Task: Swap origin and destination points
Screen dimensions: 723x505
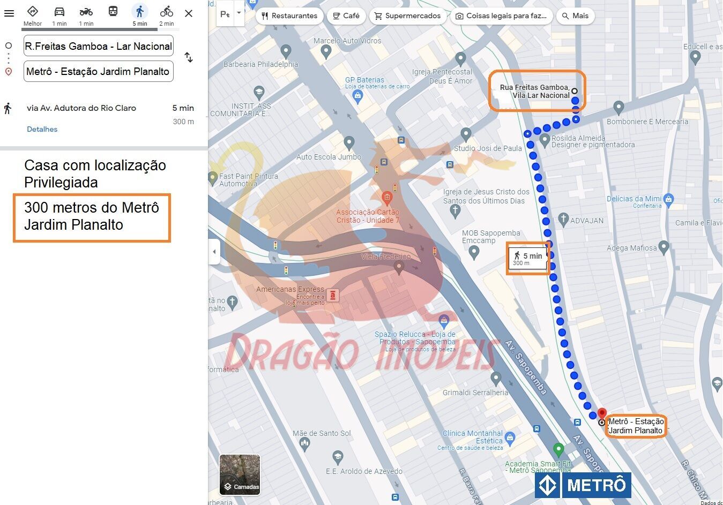Action: [189, 57]
